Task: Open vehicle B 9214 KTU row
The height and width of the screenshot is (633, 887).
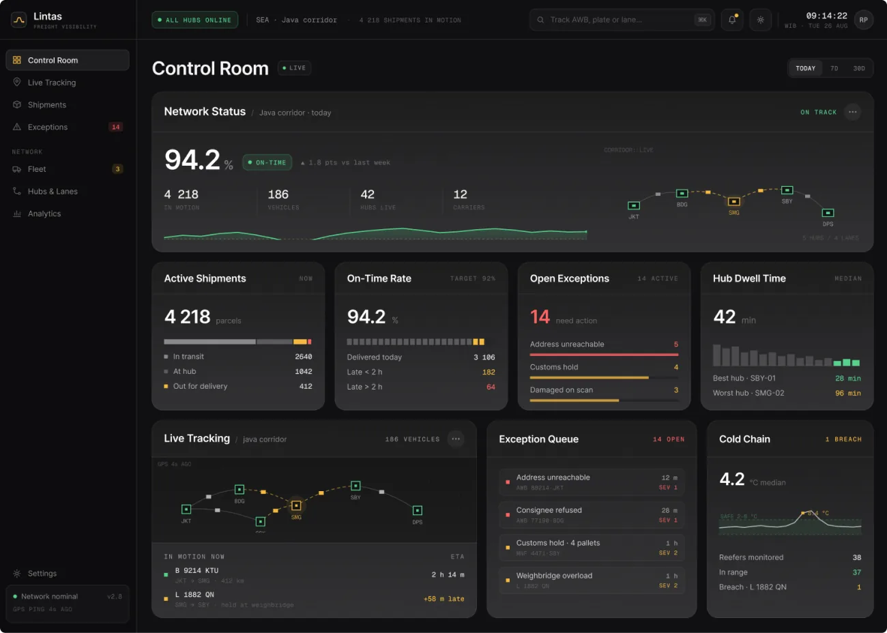Action: click(x=314, y=575)
